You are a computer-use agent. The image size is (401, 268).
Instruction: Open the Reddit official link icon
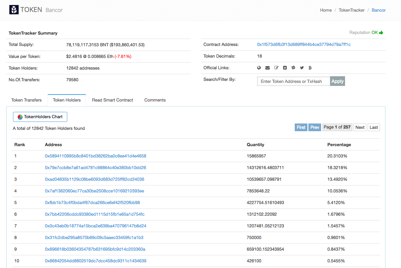tap(285, 68)
